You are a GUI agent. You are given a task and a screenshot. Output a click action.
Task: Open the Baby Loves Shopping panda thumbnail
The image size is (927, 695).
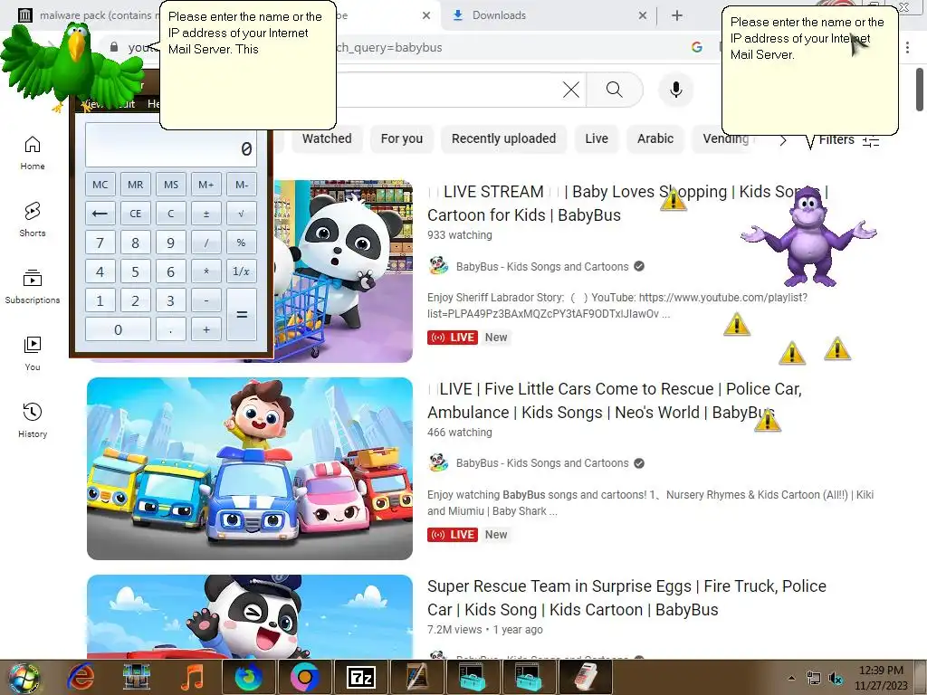pos(343,271)
